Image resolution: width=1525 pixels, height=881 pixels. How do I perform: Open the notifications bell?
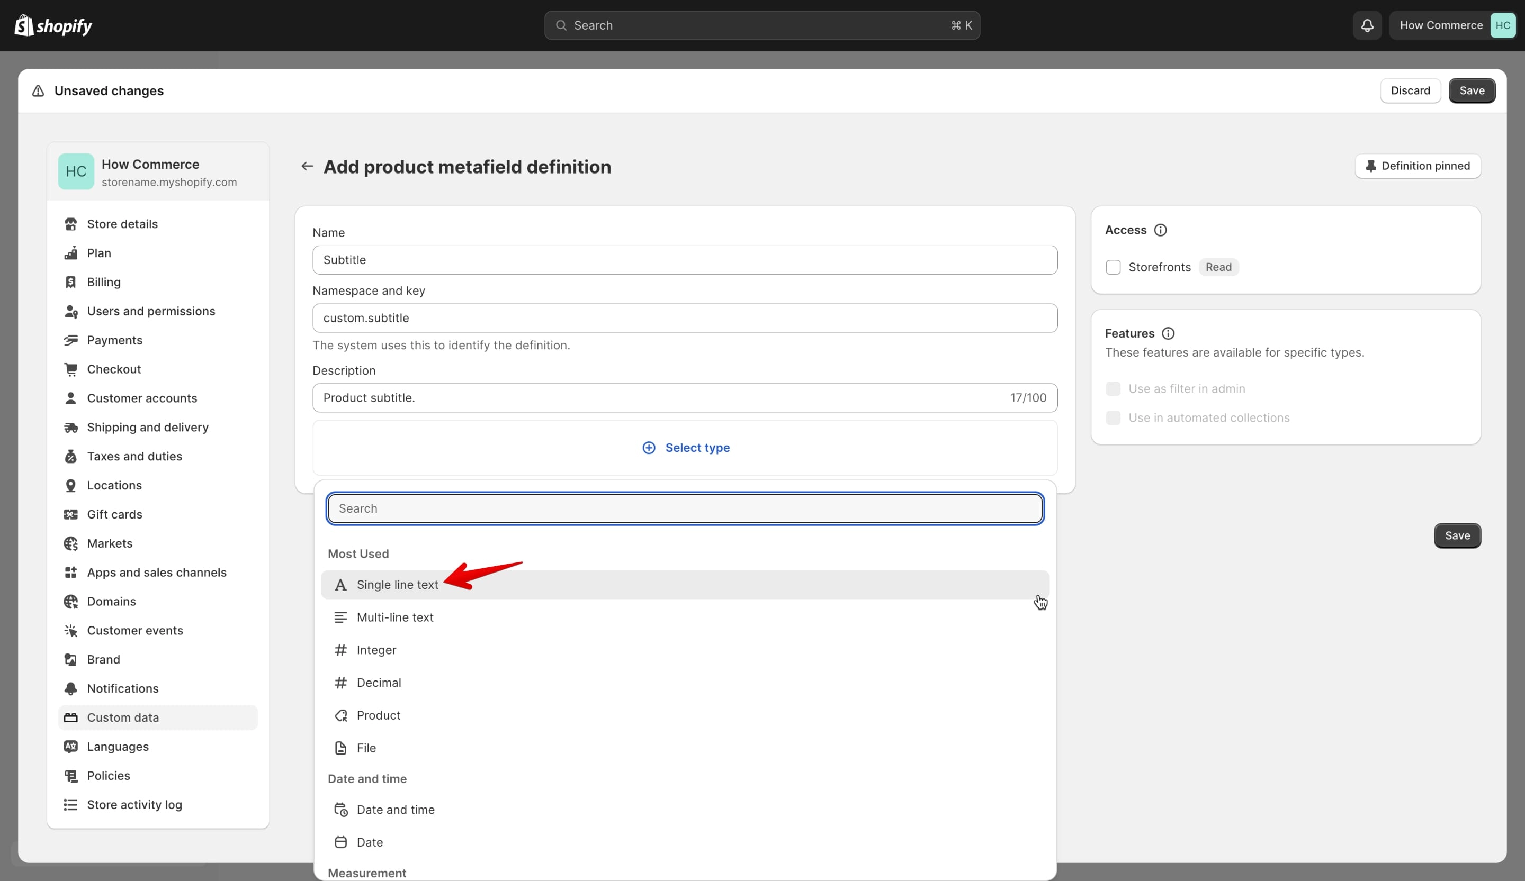[x=1367, y=25]
